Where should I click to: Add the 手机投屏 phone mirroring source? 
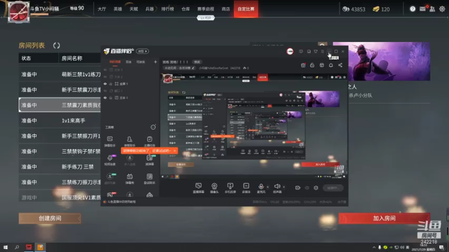point(230,188)
